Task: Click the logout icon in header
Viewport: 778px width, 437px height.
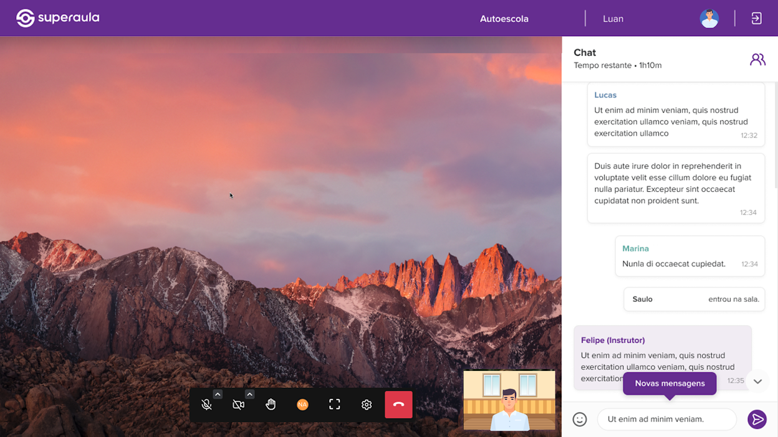Action: point(756,19)
